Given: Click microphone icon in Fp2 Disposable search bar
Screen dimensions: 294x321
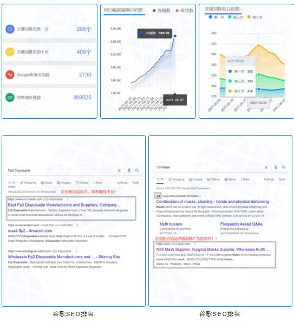Looking at the screenshot, I should [129, 170].
